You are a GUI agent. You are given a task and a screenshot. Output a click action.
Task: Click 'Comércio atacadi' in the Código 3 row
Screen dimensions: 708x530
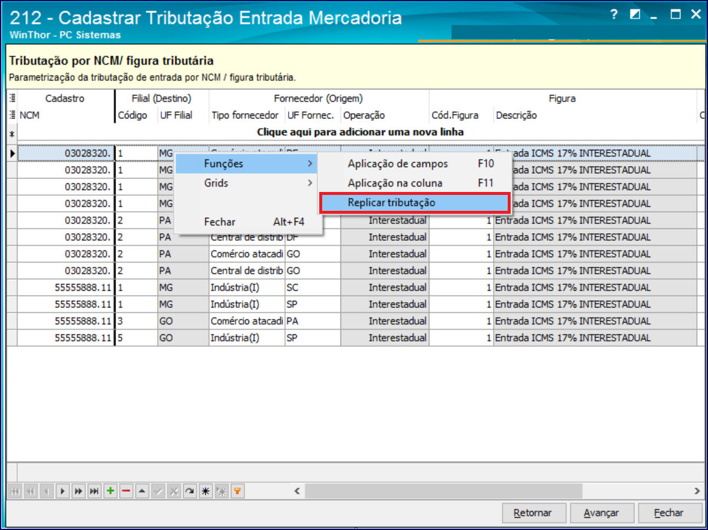click(247, 322)
